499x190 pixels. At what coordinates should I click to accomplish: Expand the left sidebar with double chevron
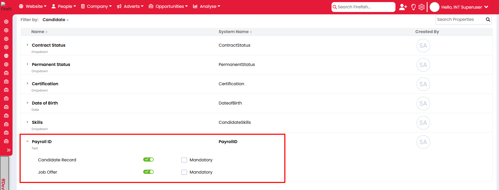[x=9, y=150]
